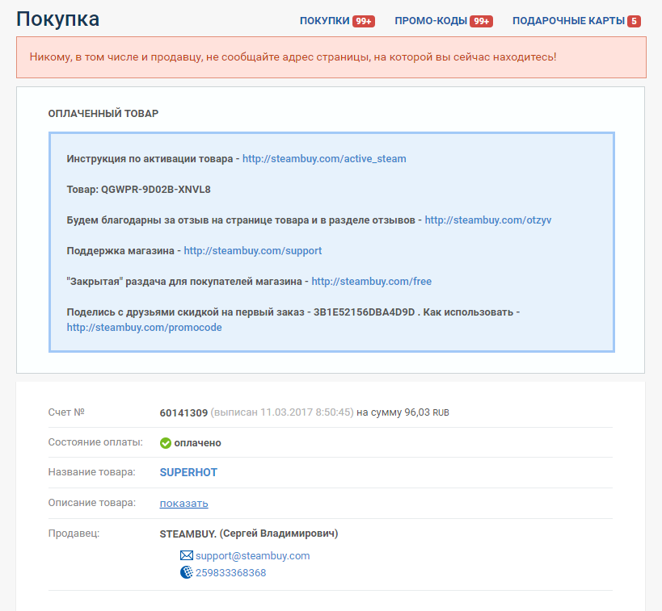
Task: Click the оплачено status text
Action: [x=197, y=443]
